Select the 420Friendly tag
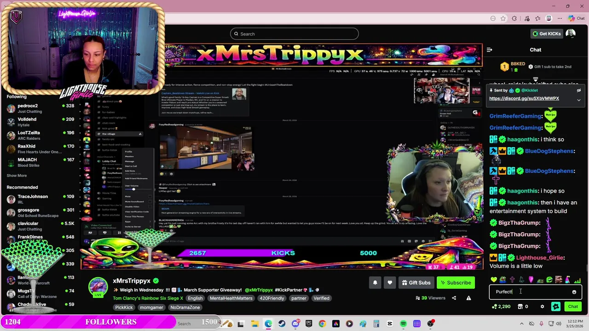The height and width of the screenshot is (331, 589). [x=272, y=298]
